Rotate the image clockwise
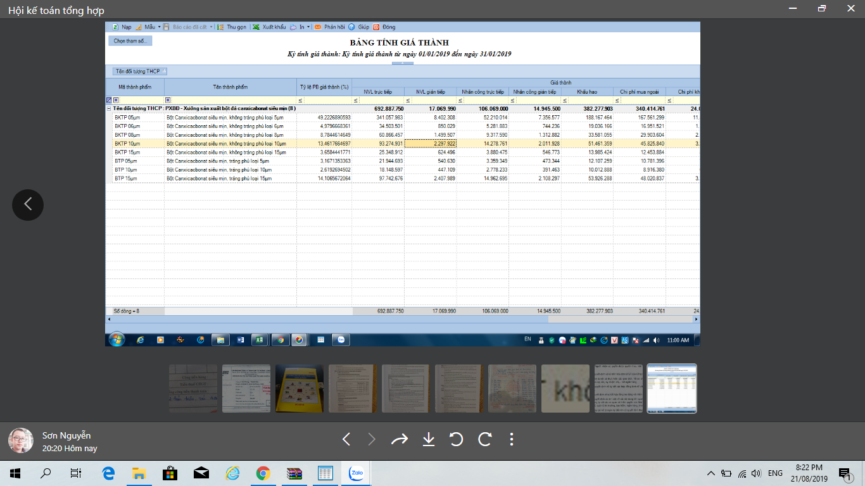 coord(484,439)
